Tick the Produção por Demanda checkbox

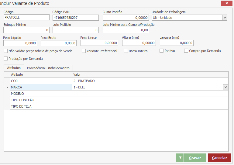coord(6,59)
